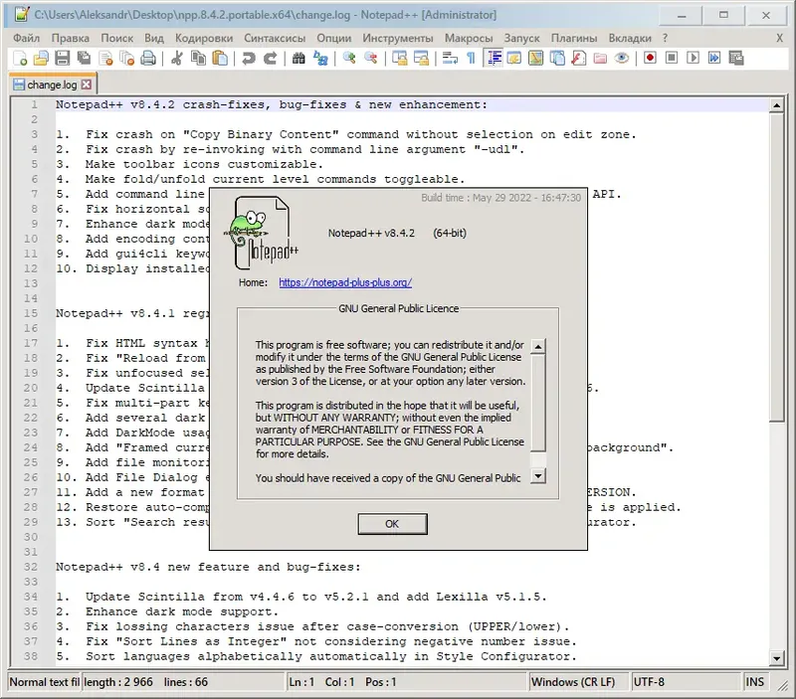This screenshot has width=796, height=699.
Task: Click the Save All icon
Action: pyautogui.click(x=84, y=59)
